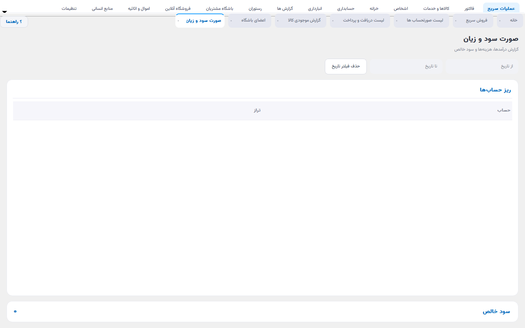
Task: Click the سود خالص label
Action: [x=496, y=312]
